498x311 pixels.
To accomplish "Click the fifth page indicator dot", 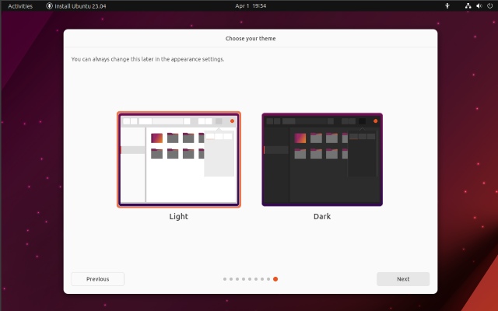I will pyautogui.click(x=250, y=278).
